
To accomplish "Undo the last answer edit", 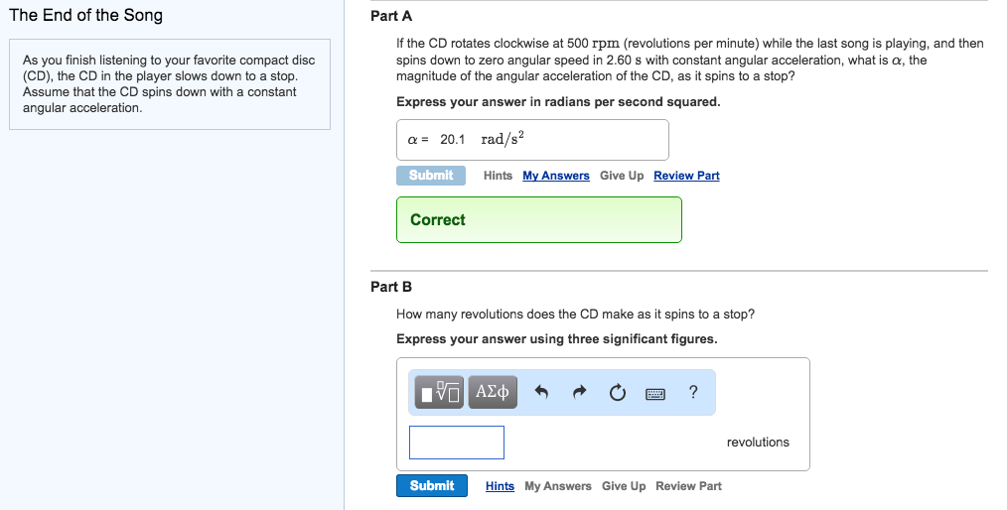I will coord(541,392).
